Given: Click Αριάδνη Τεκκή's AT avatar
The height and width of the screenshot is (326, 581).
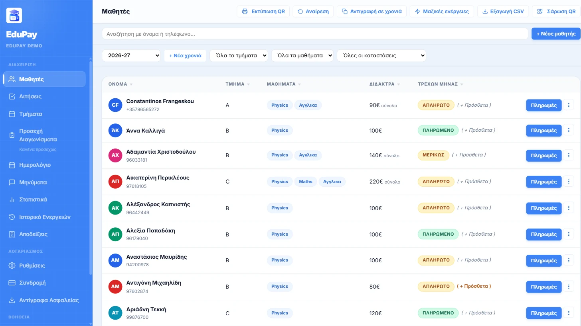Looking at the screenshot, I should pyautogui.click(x=115, y=313).
